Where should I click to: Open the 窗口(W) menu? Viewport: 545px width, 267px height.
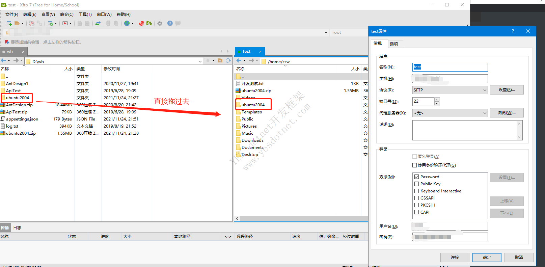[104, 15]
